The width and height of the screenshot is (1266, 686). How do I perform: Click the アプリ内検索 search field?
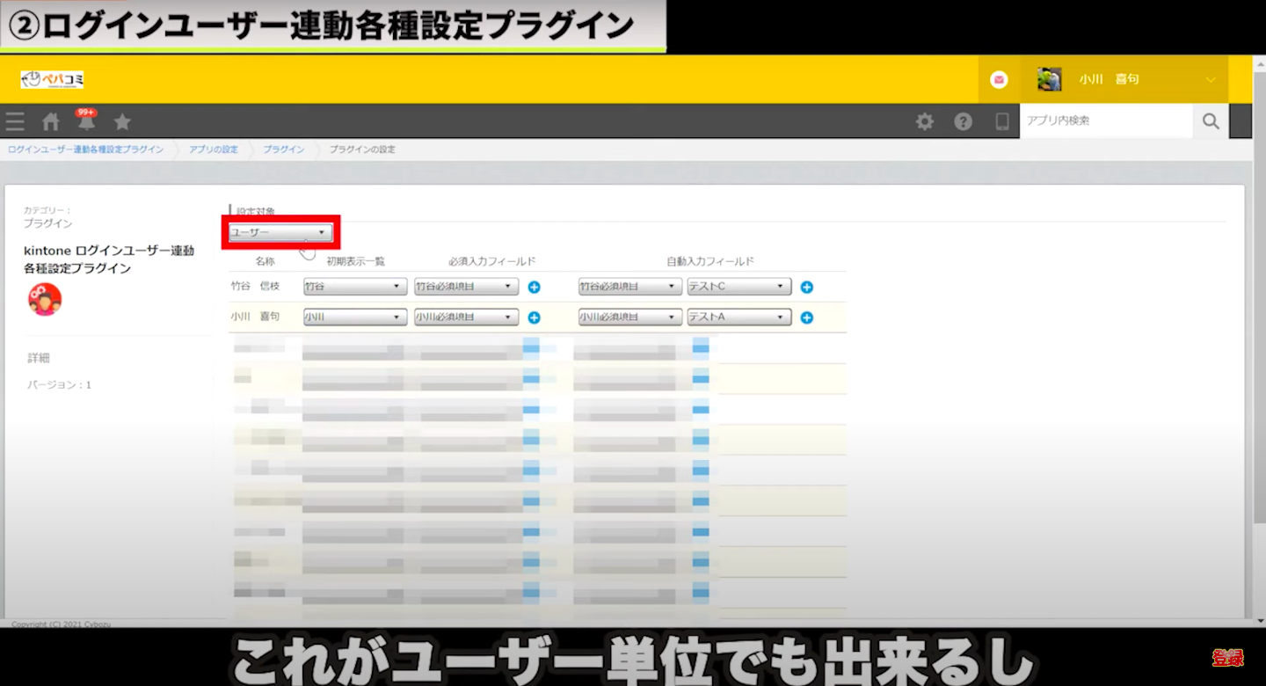[x=1105, y=121]
